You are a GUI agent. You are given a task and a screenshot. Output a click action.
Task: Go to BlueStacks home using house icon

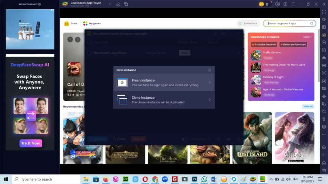click(119, 4)
